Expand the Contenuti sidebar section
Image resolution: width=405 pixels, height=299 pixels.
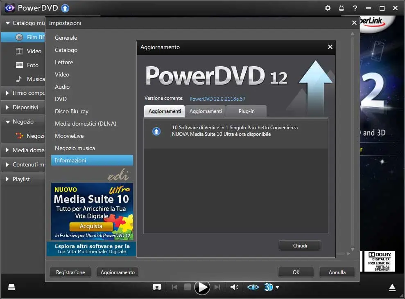point(7,164)
